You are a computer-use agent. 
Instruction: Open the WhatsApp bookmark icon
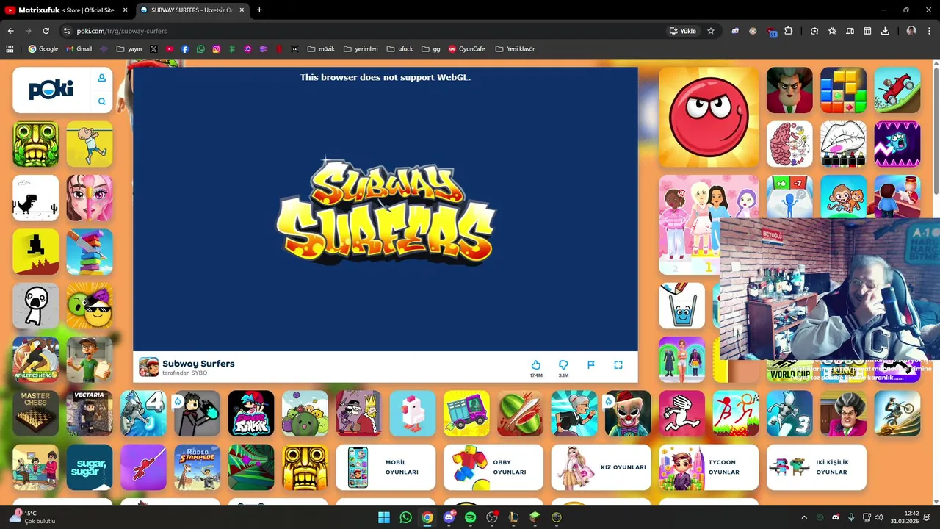[200, 49]
